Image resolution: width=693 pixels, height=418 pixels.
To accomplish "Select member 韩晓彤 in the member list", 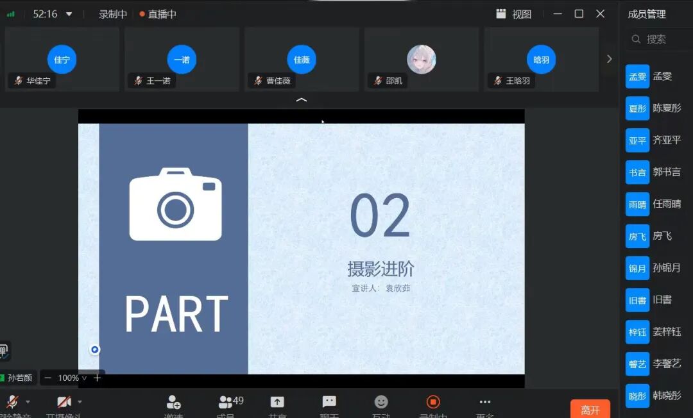I will [658, 396].
